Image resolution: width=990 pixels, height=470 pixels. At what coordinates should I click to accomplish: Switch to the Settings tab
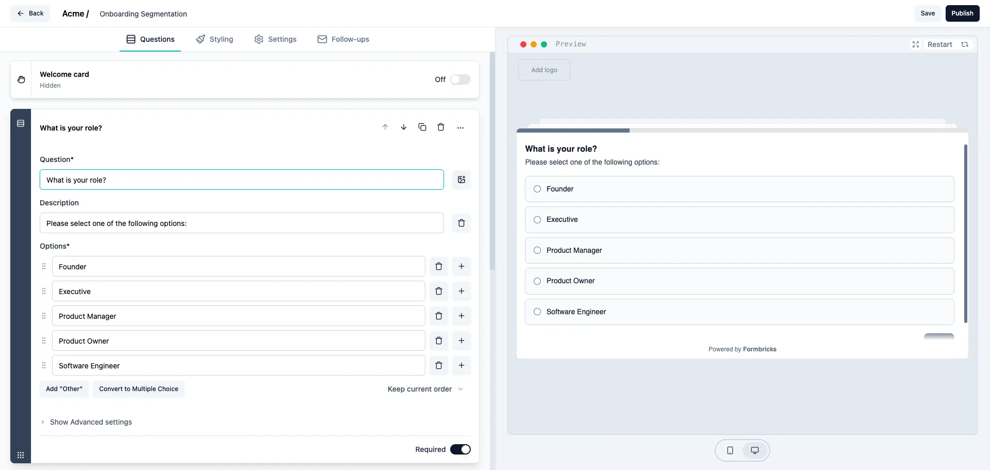(x=275, y=39)
